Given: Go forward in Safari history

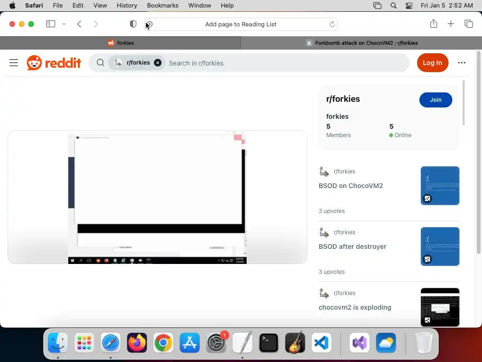Looking at the screenshot, I should coord(96,24).
